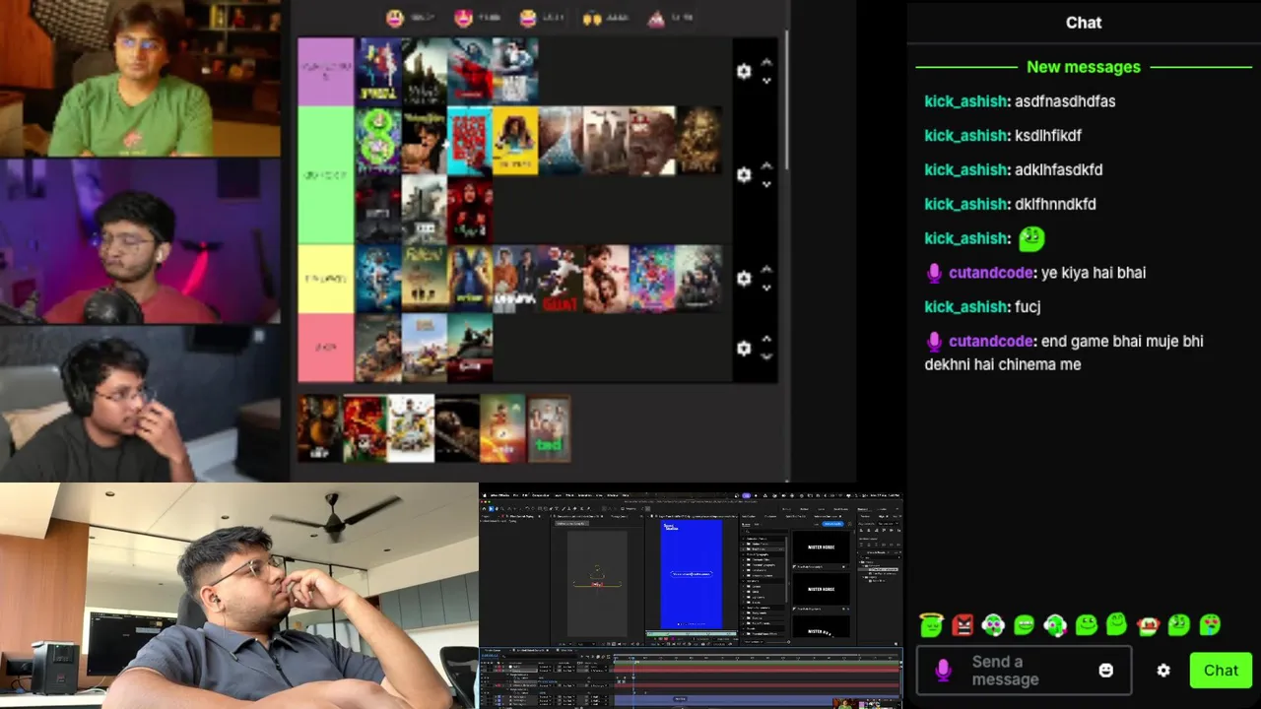Click the blue composition preview in editor window
1261x709 pixels.
coord(691,574)
